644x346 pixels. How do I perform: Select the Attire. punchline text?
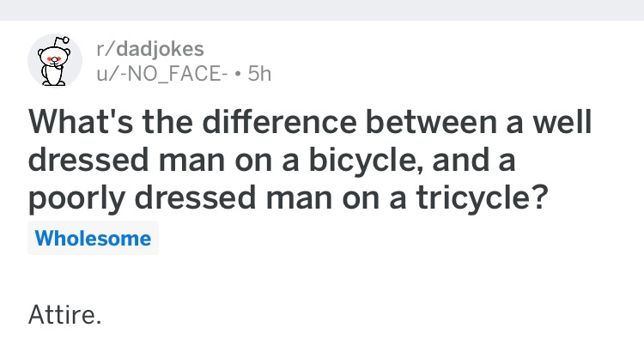(x=64, y=315)
